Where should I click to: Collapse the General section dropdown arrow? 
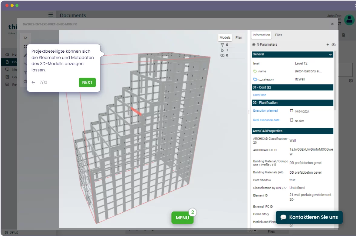point(330,55)
